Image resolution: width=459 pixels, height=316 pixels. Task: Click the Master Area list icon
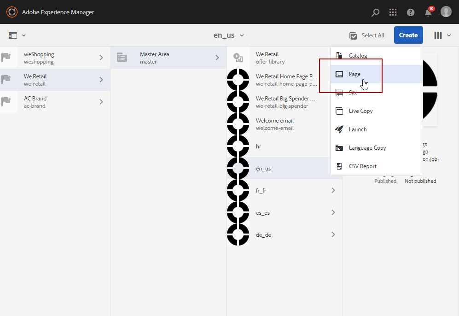tap(122, 58)
